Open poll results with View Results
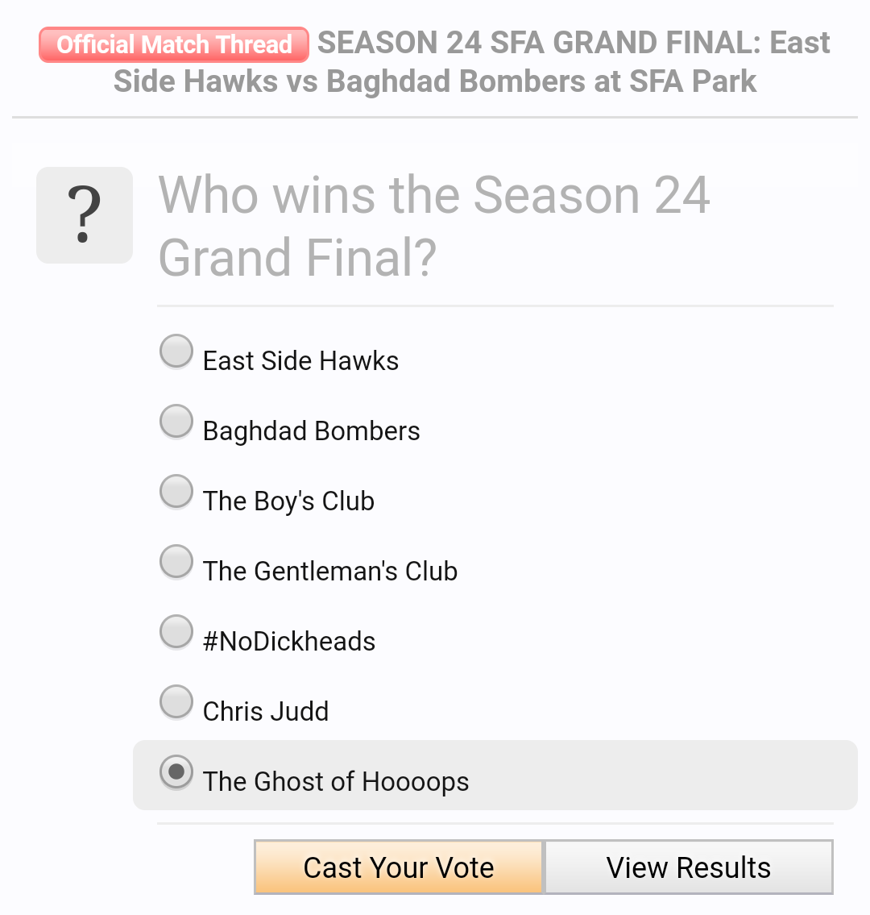 [x=689, y=867]
